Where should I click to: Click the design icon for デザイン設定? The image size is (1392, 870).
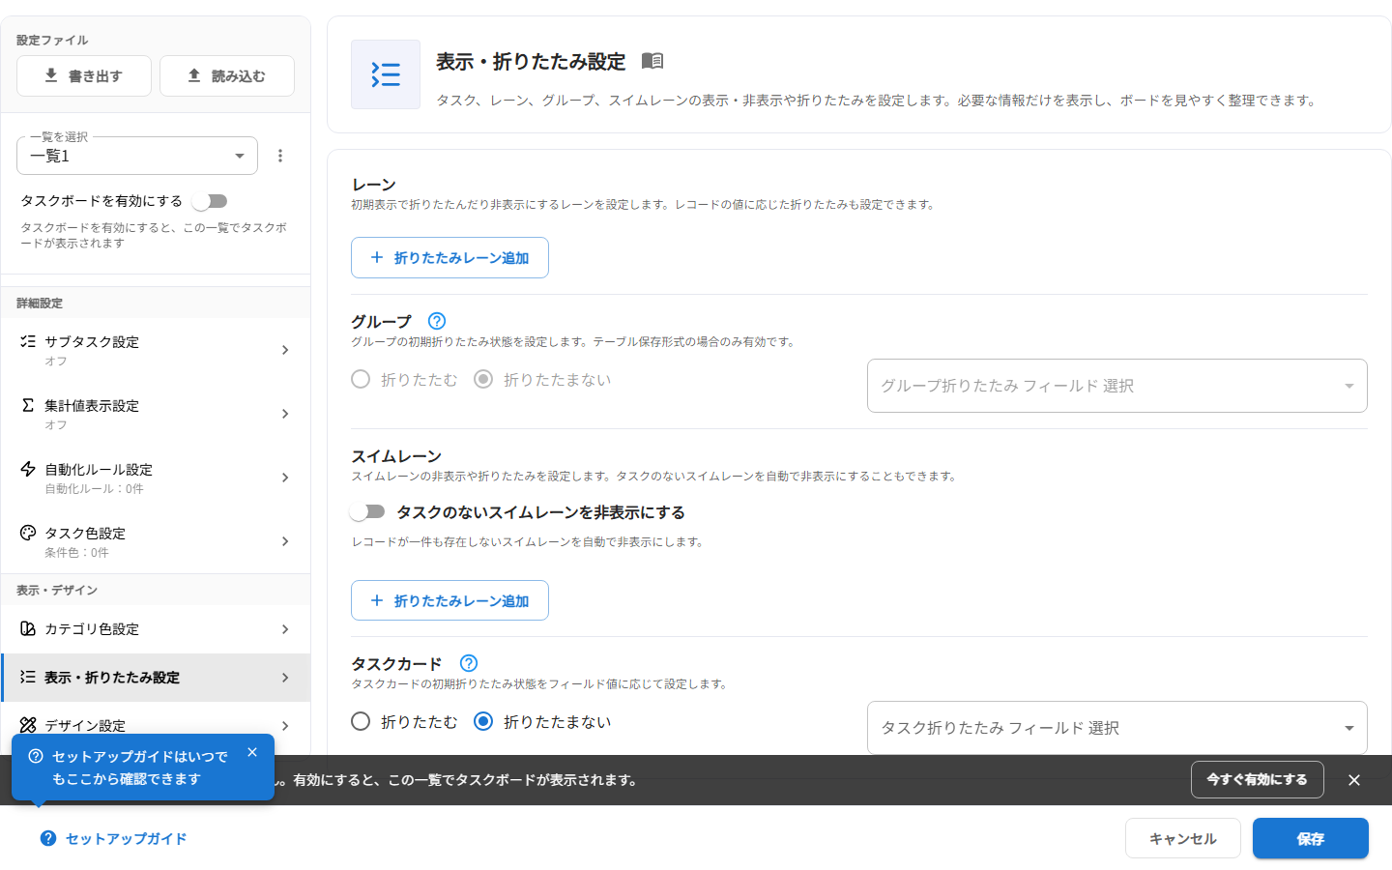pos(28,725)
